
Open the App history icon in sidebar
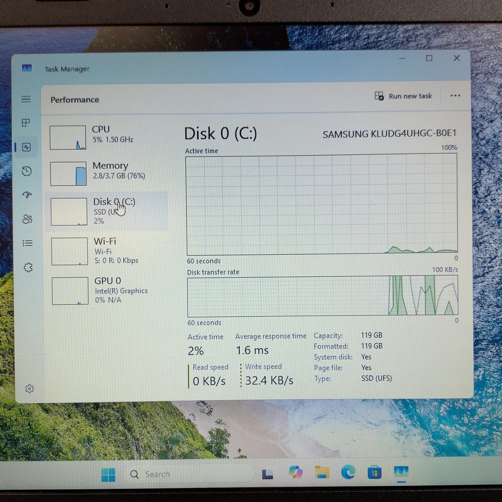[x=27, y=171]
